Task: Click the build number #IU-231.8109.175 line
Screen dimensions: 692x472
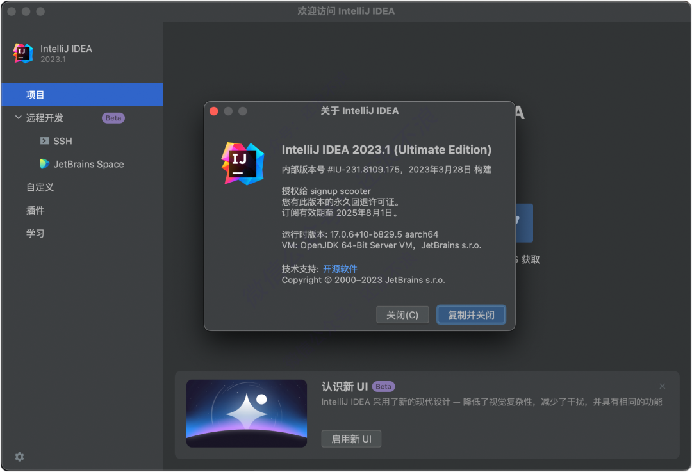Action: 386,169
